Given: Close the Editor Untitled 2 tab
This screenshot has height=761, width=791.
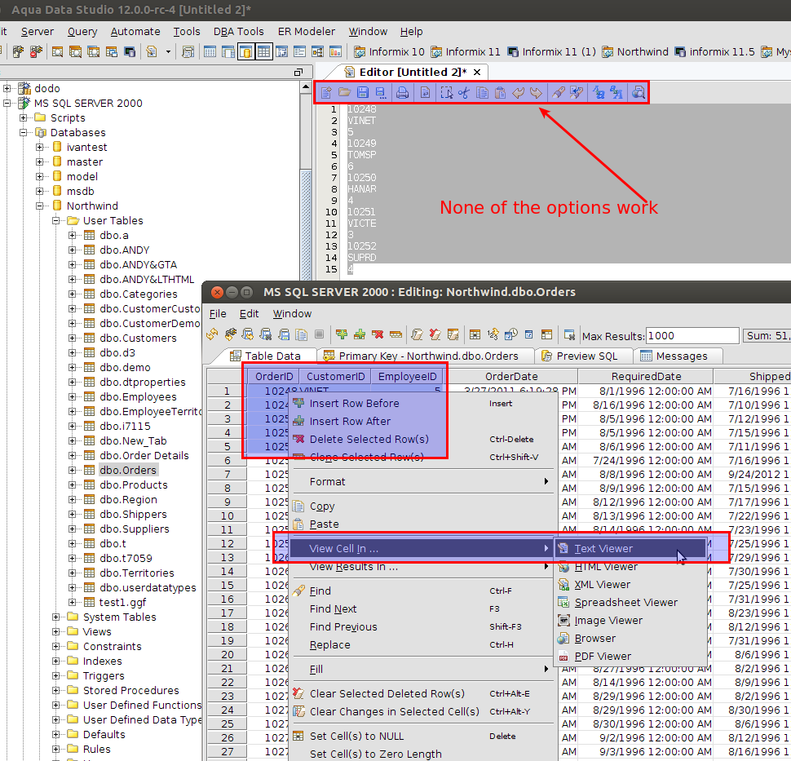Looking at the screenshot, I should point(477,72).
